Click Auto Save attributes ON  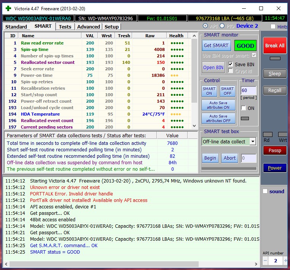point(218,105)
